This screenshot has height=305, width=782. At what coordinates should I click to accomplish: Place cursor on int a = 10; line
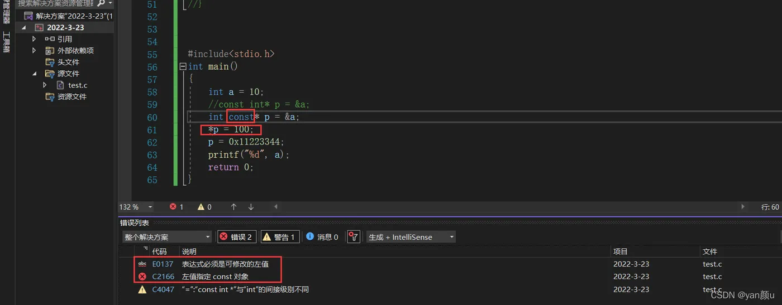[236, 91]
